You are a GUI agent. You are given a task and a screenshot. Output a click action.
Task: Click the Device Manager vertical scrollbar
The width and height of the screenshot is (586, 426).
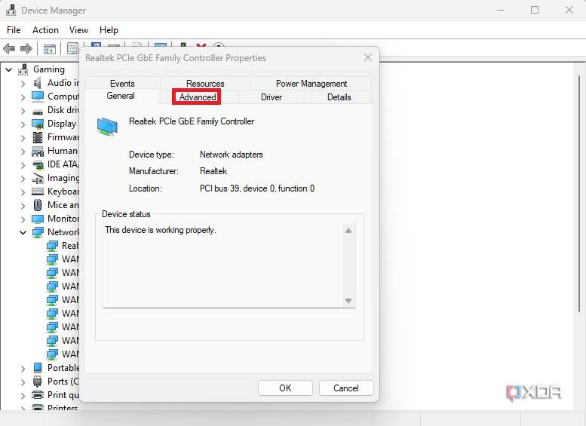579,194
